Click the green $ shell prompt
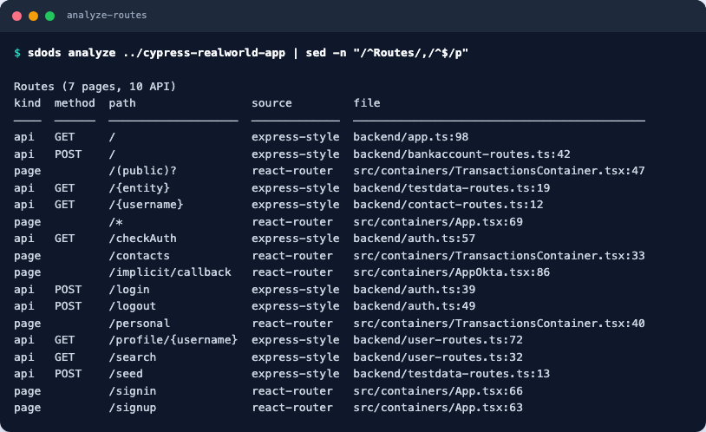This screenshot has width=706, height=432. tap(17, 53)
